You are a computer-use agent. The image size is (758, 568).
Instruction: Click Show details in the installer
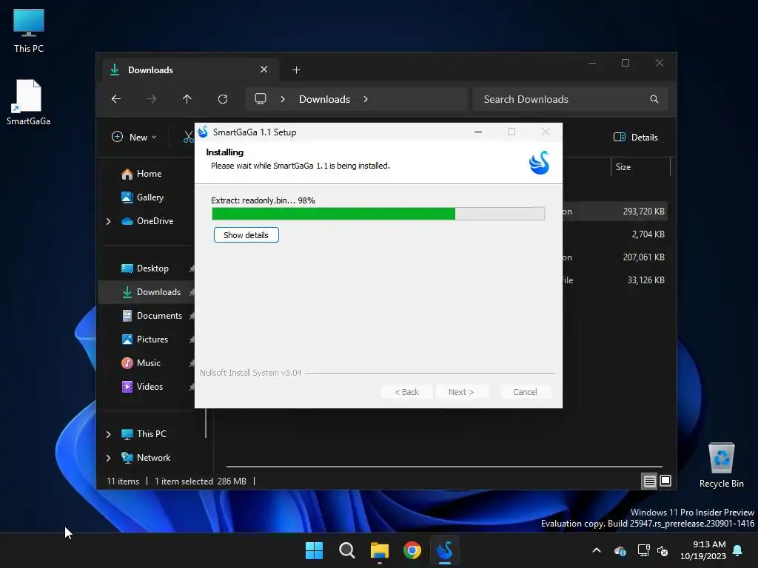pos(246,234)
